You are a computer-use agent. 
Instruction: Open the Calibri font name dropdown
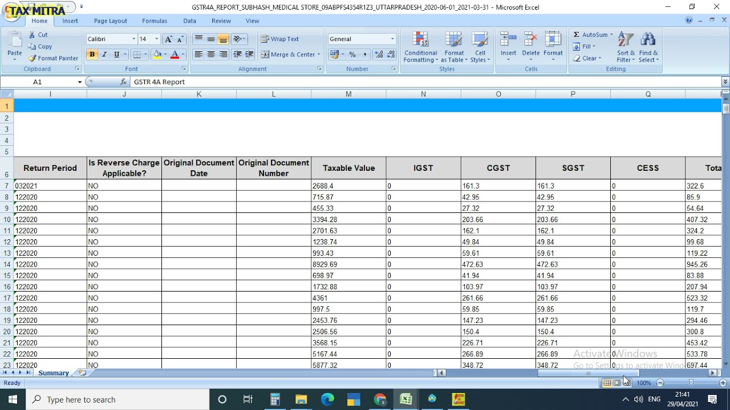(134, 39)
